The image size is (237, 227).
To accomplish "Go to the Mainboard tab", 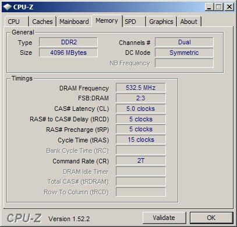I will click(x=74, y=22).
